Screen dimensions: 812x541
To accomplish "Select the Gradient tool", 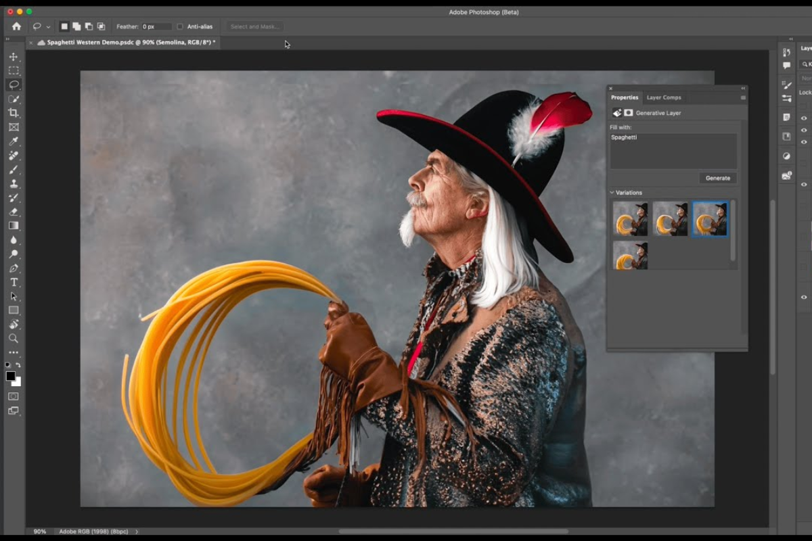I will point(14,226).
